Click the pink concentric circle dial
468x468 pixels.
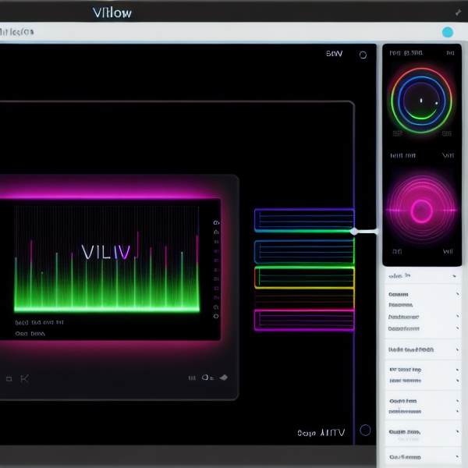(421, 211)
